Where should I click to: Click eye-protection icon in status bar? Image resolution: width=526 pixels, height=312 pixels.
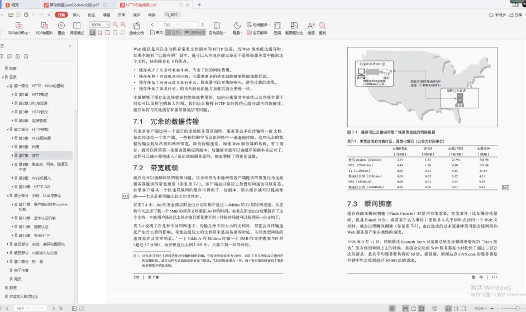392,308
